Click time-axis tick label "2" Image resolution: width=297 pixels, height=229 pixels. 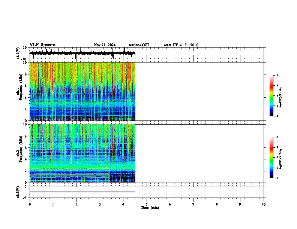76,204
